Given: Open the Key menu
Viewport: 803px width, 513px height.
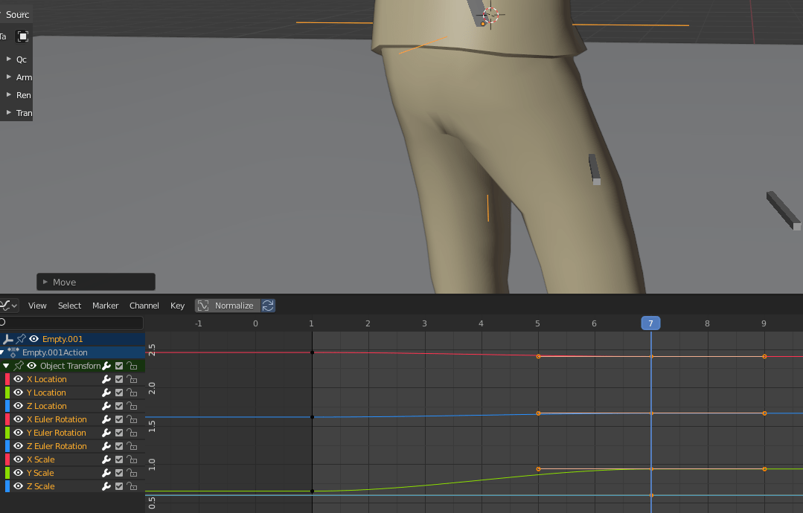Looking at the screenshot, I should [x=177, y=306].
